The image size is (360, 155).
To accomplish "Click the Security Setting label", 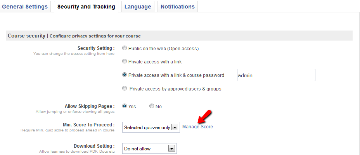I will (x=96, y=48).
